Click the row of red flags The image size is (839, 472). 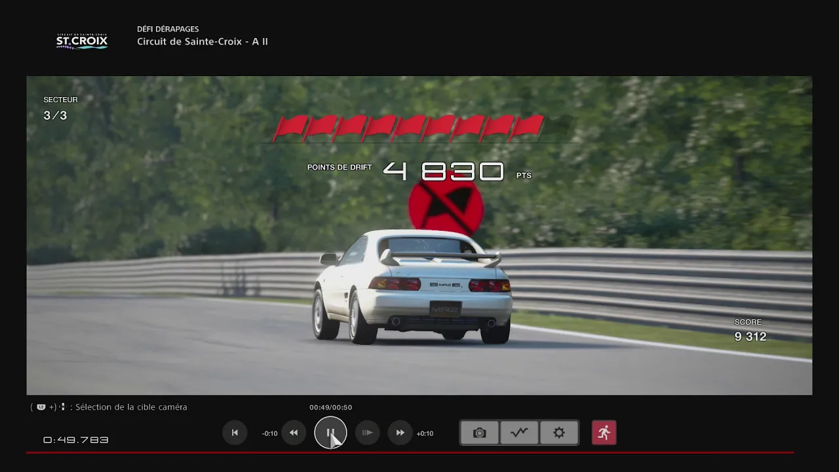coord(409,128)
